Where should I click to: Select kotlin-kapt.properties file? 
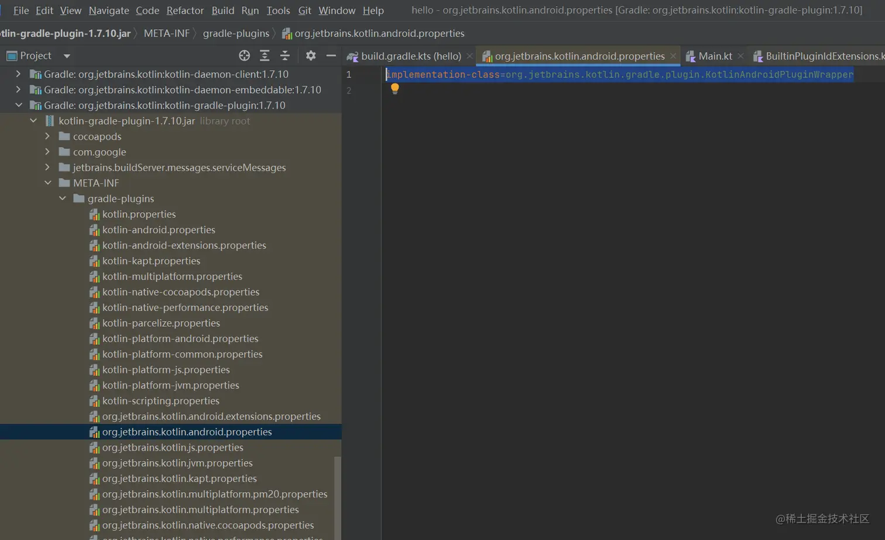(x=151, y=261)
